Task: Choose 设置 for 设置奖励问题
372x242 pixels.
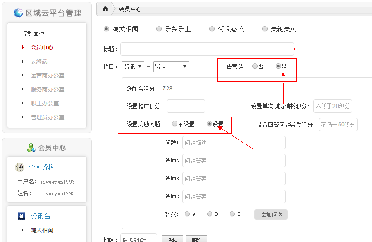Action: tap(209, 124)
